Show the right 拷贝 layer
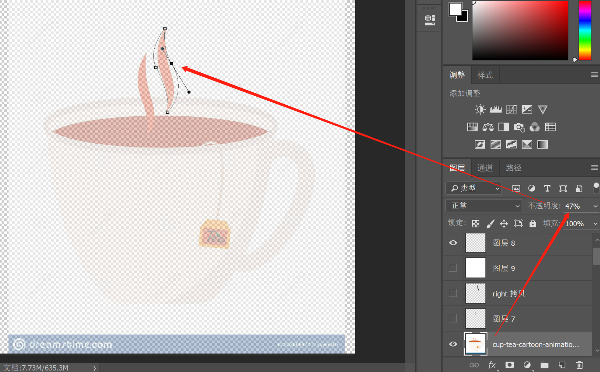 pos(453,293)
